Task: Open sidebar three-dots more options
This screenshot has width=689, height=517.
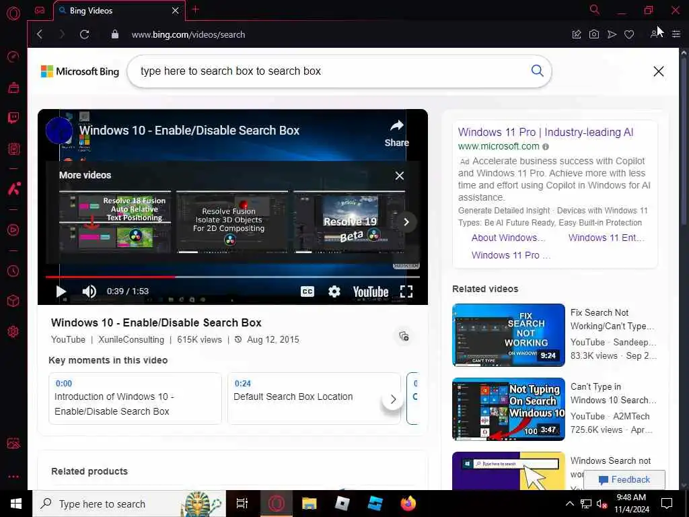Action: pos(13,477)
